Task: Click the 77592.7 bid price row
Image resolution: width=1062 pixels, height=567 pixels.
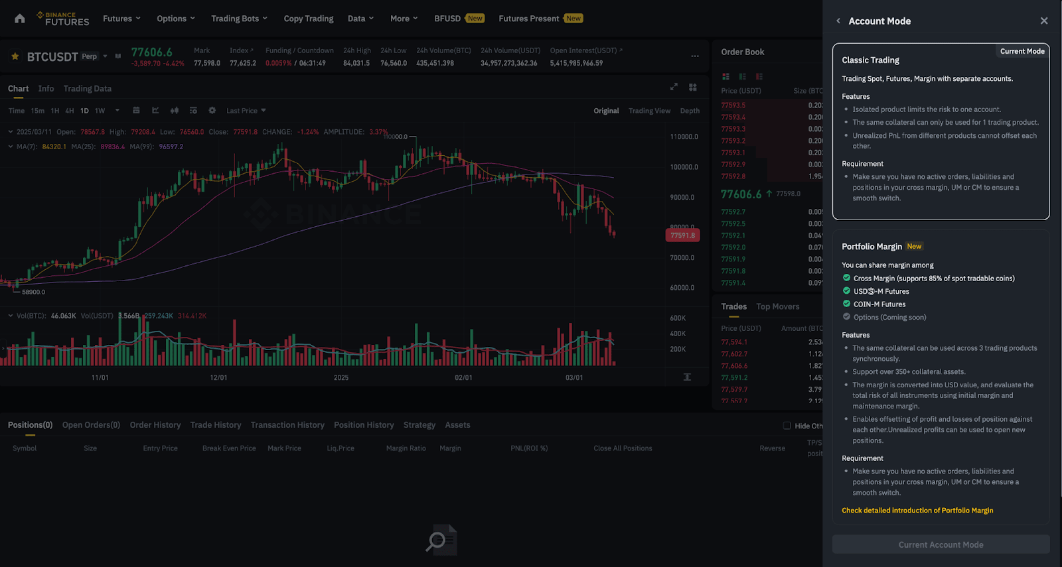Action: click(772, 212)
